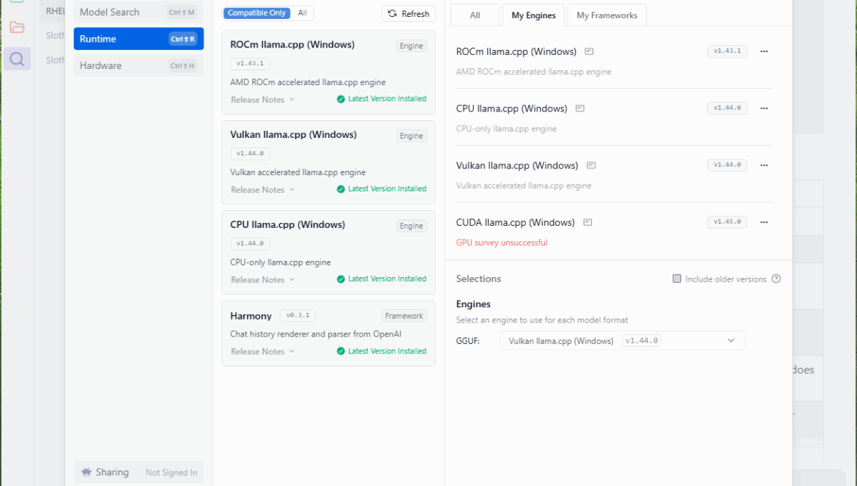The image size is (857, 486).
Task: Click the notes icon beside Vulkan llama.cpp
Action: click(591, 166)
